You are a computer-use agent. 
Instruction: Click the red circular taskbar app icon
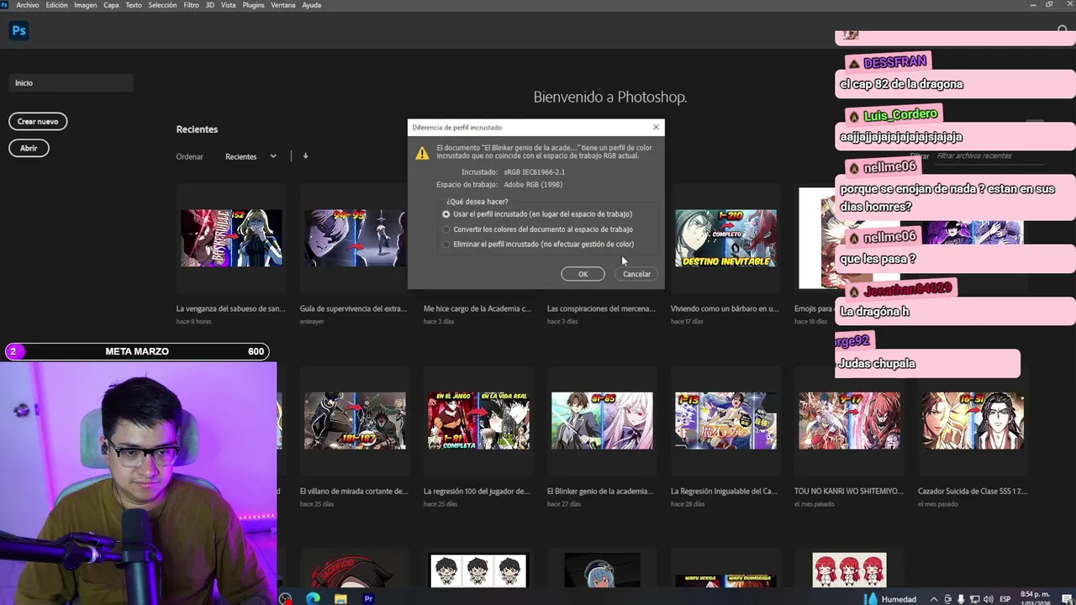pyautogui.click(x=286, y=598)
